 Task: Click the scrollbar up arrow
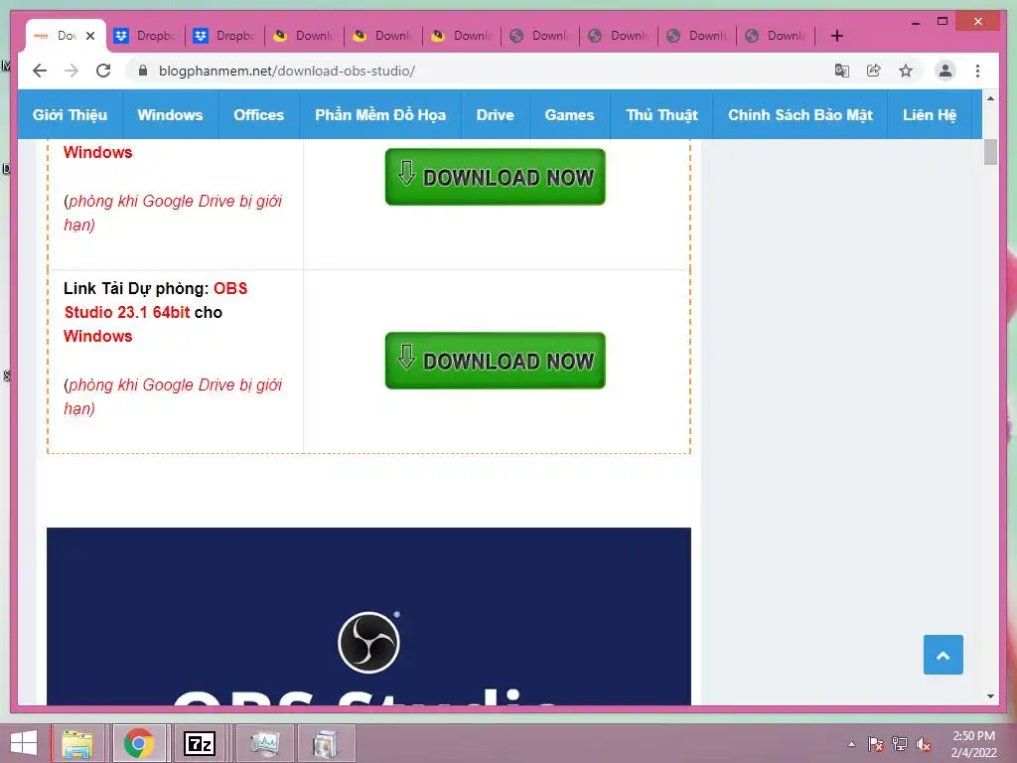click(x=990, y=98)
